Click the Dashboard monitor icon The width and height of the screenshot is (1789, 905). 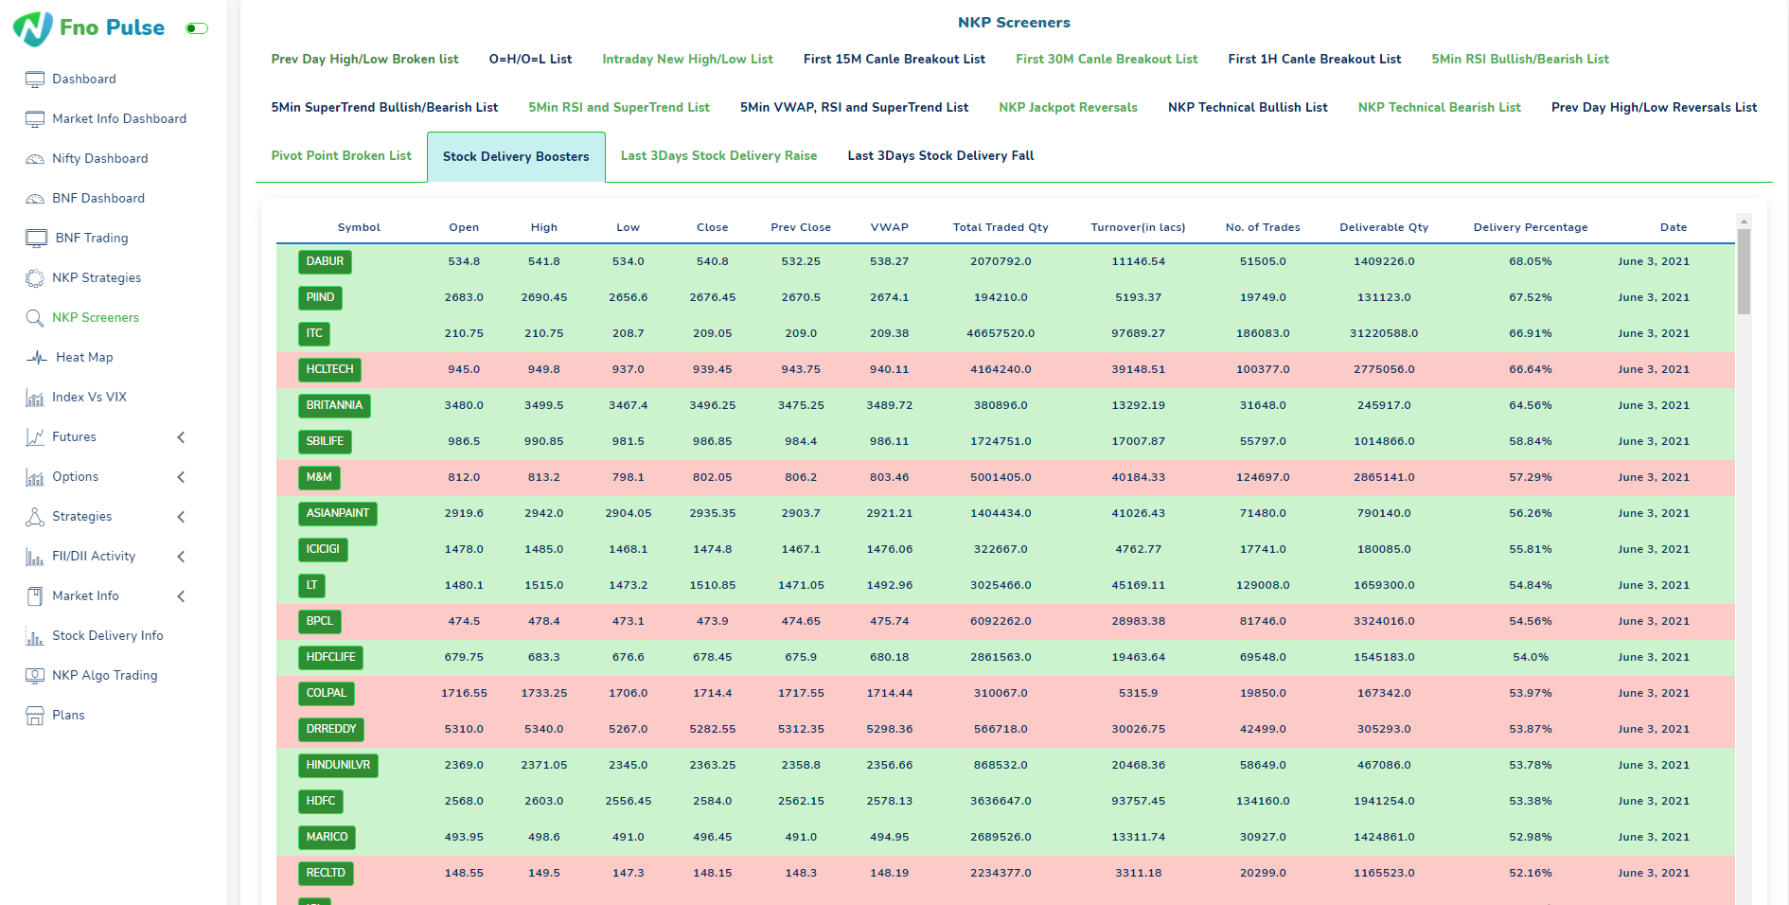(35, 80)
